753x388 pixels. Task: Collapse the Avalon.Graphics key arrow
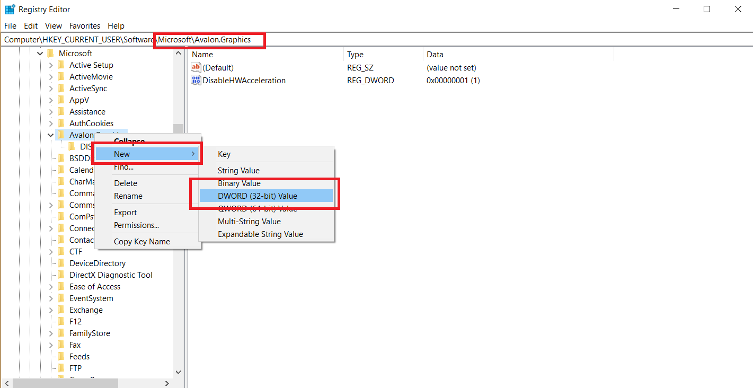point(51,135)
